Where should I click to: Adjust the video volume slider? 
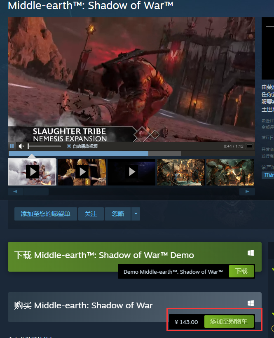44,146
